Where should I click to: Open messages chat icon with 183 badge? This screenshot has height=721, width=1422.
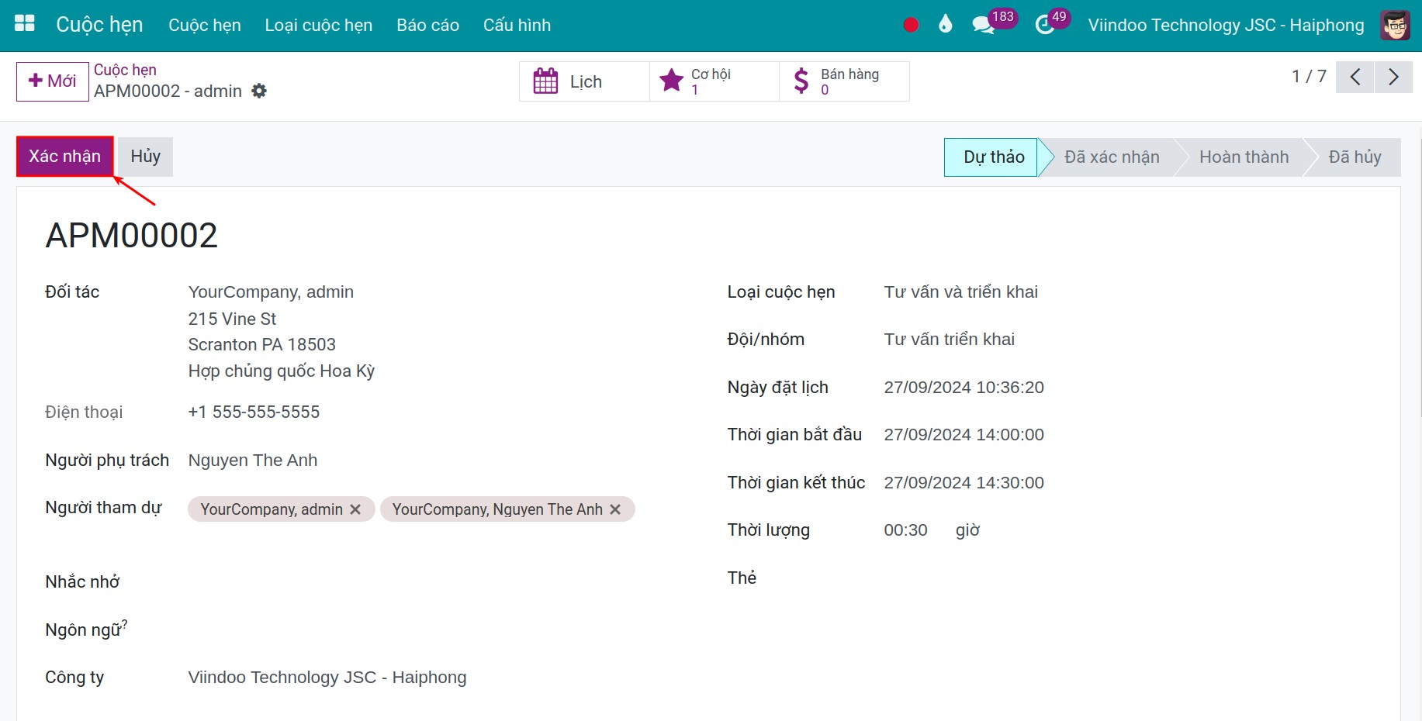[983, 25]
